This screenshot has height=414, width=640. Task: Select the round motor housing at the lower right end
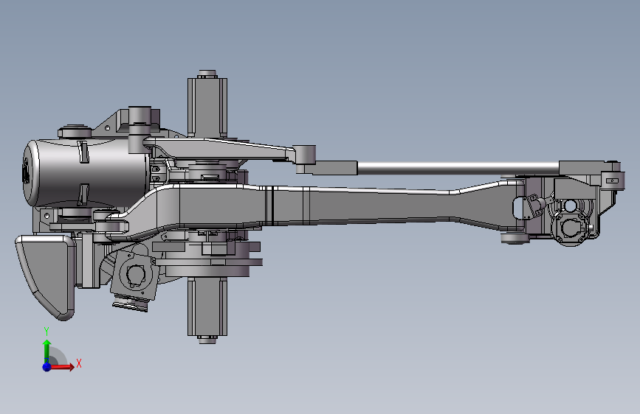(x=573, y=228)
